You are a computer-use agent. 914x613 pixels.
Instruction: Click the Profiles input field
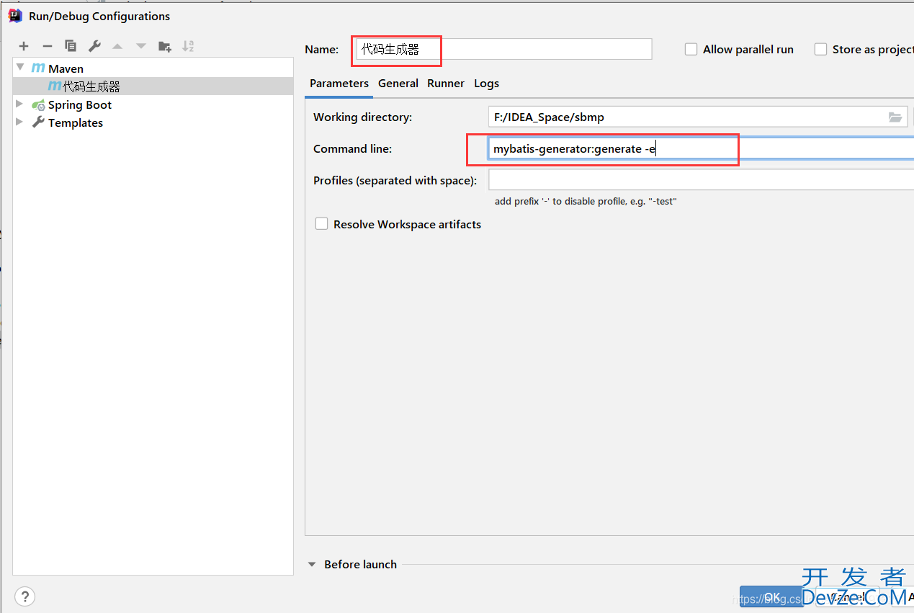701,180
